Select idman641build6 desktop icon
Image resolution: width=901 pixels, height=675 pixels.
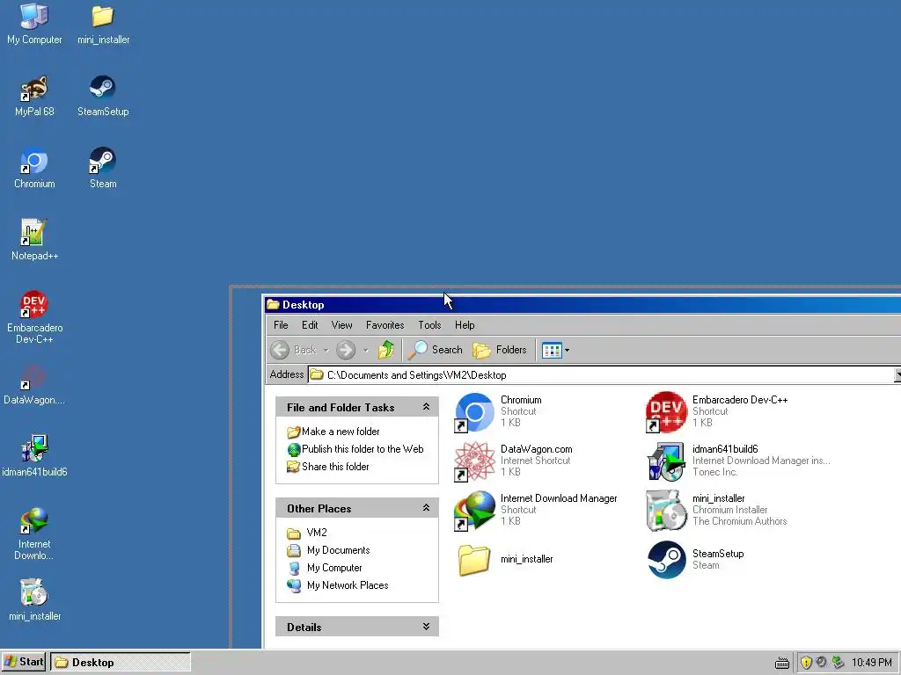click(34, 457)
